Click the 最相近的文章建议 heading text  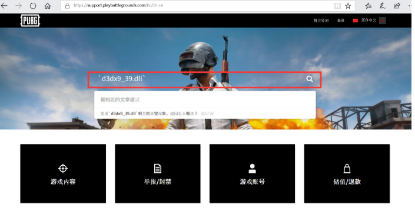pyautogui.click(x=120, y=100)
